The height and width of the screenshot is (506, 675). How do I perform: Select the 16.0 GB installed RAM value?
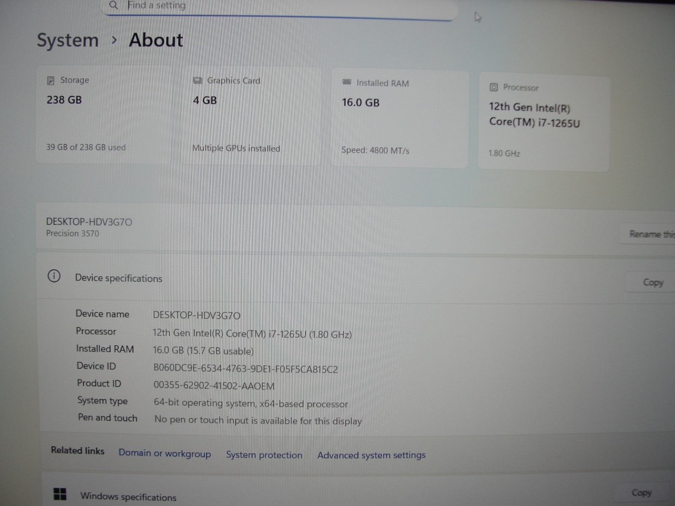point(361,102)
